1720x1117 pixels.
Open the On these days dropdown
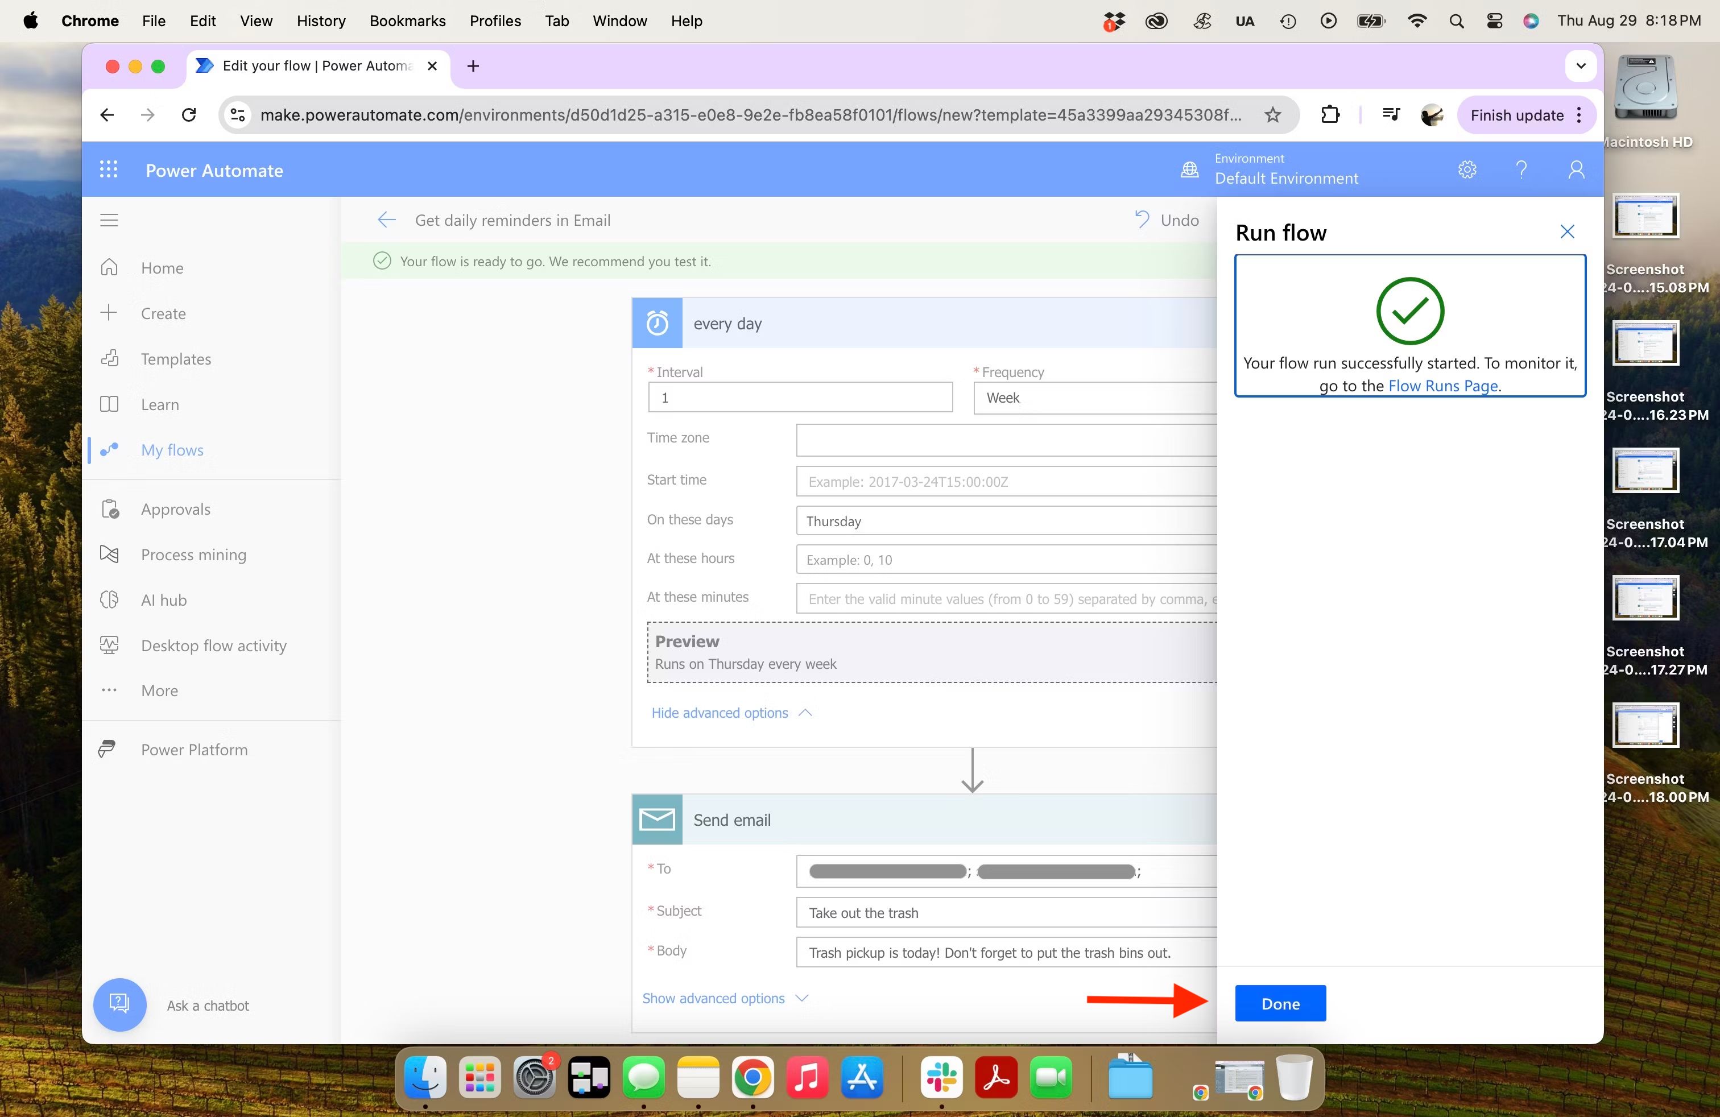pyautogui.click(x=1007, y=521)
